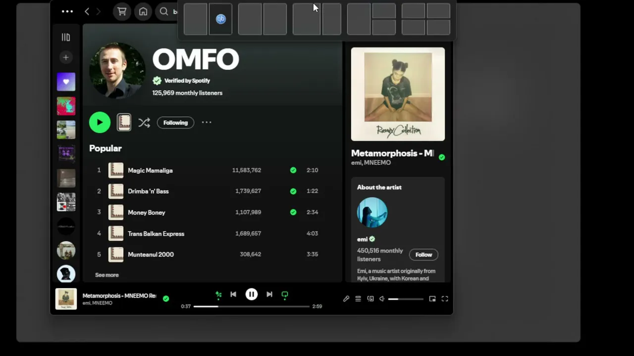Click the 125,969 monthly listeners text
634x356 pixels.
pyautogui.click(x=187, y=93)
